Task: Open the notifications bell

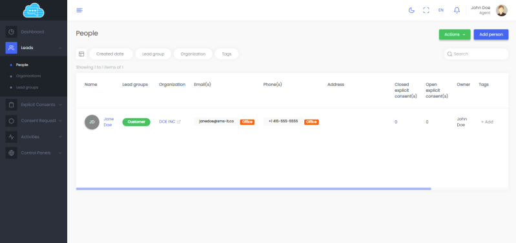Action: [x=457, y=10]
